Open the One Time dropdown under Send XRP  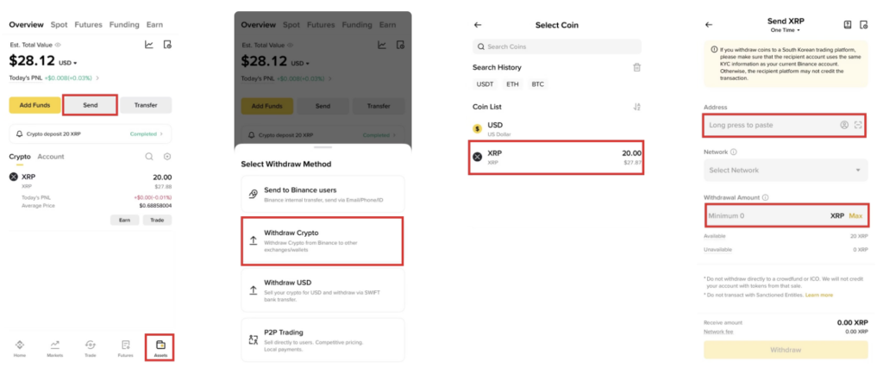[785, 30]
